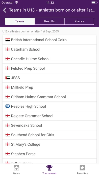Select Stephen Perse team row

49,154
